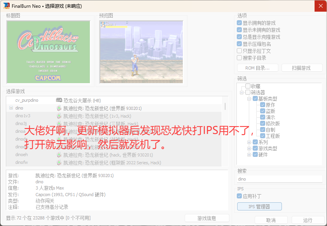Select the dinoeh hack row
327x226 pixels.
(x=114, y=155)
